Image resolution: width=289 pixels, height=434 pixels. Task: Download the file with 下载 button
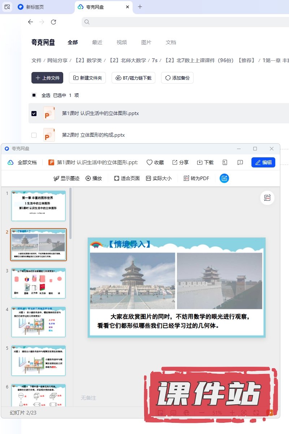[205, 162]
